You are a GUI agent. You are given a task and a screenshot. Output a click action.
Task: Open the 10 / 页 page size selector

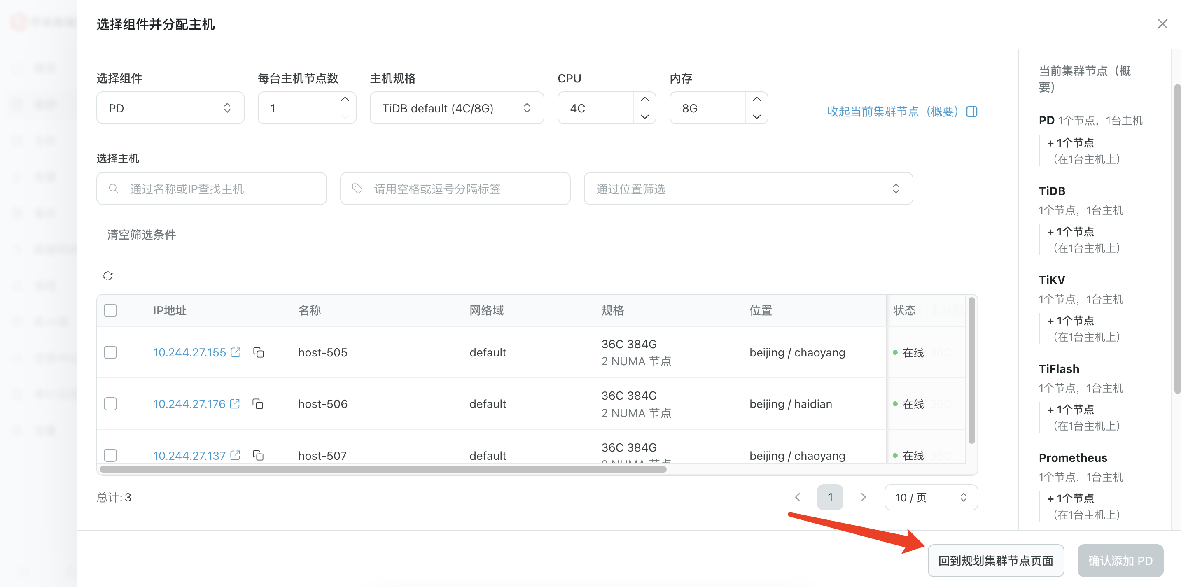[x=930, y=497]
